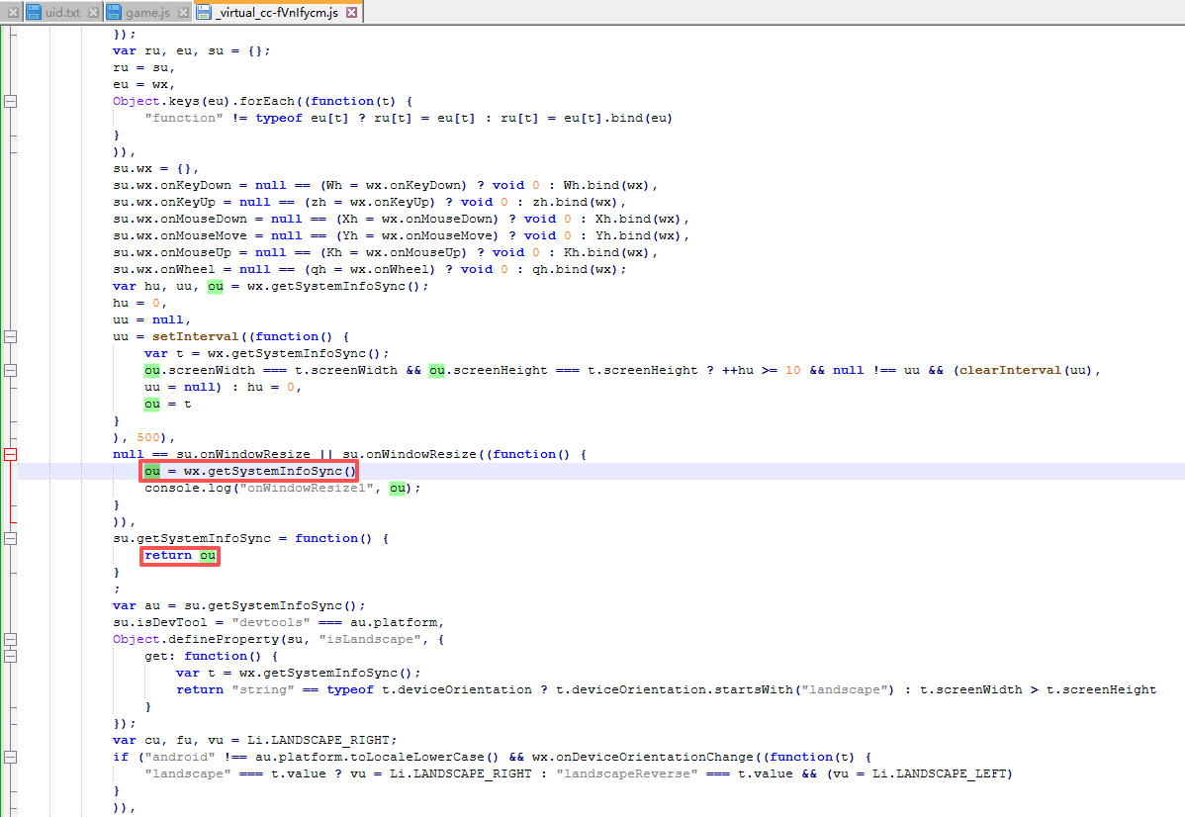
Task: Place cursor on 'eu = wx,' line
Action: 143,85
